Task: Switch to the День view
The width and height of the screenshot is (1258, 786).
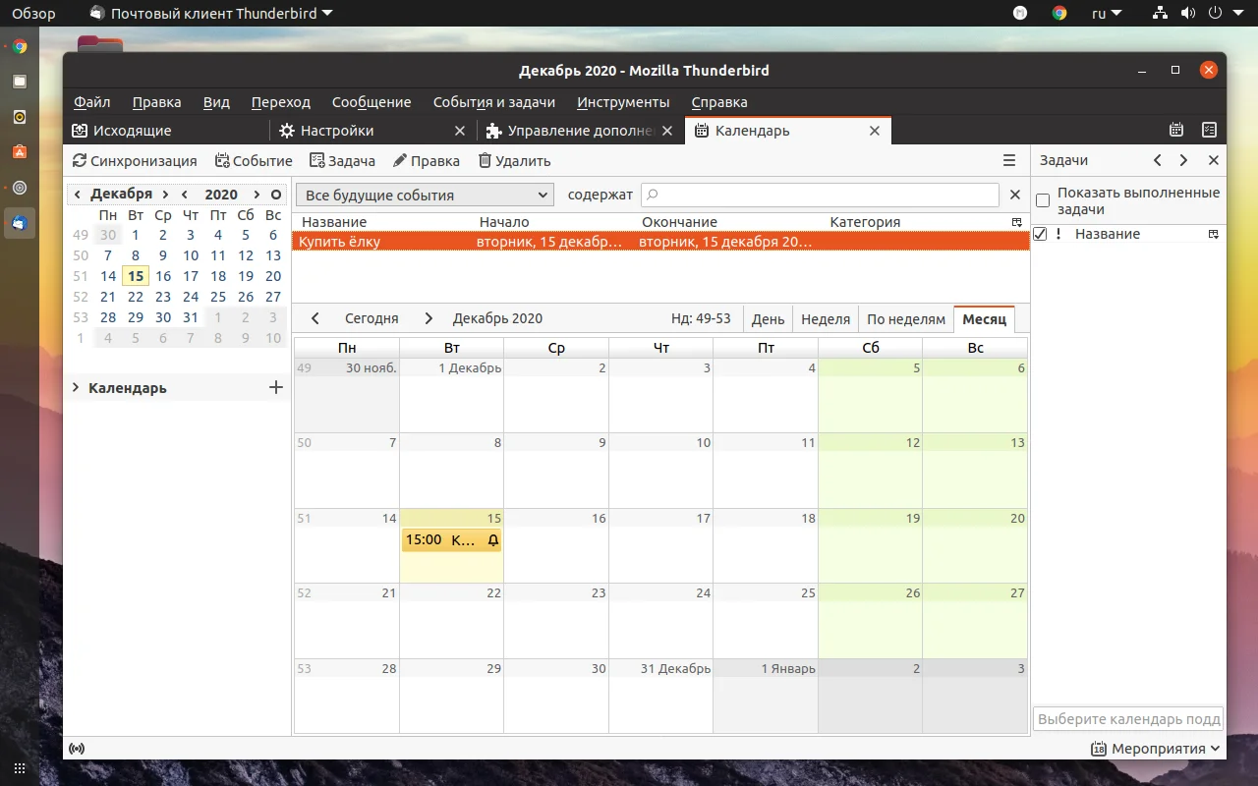Action: pos(769,318)
